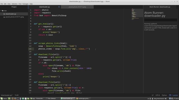Click cursor position 15:49 in status bar
Screen dimensions: 179x100
17,95
